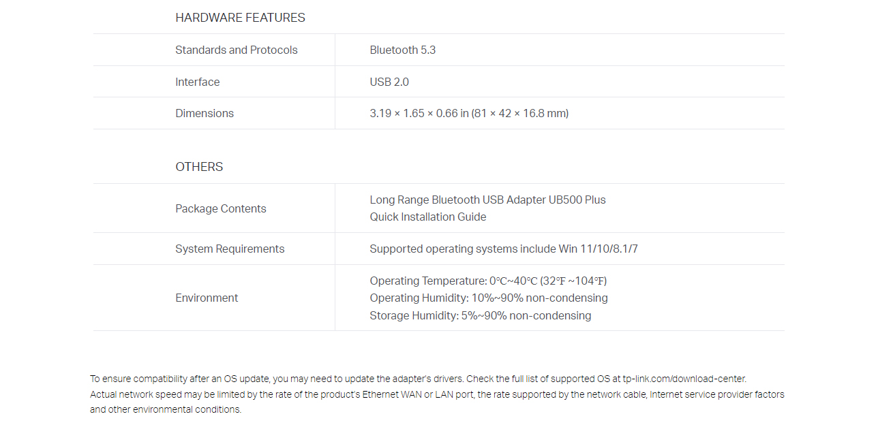Open the tp-link.com/download-center reference
878x442 pixels.
pos(684,379)
